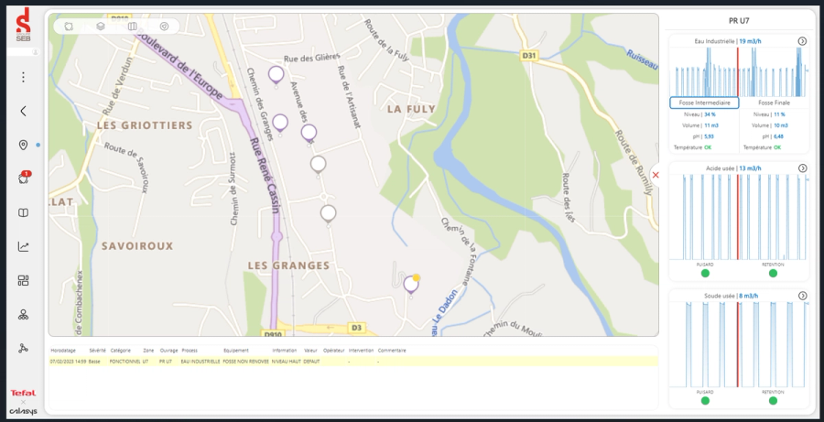Viewport: 824px width, 422px height.
Task: Click Soude usée 8 m3/h value
Action: [749, 296]
